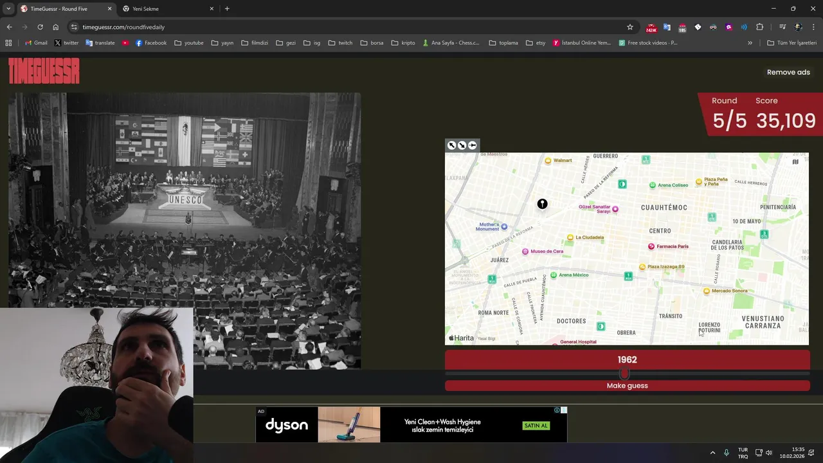The height and width of the screenshot is (463, 823).
Task: Open the map style selector icon
Action: click(795, 161)
